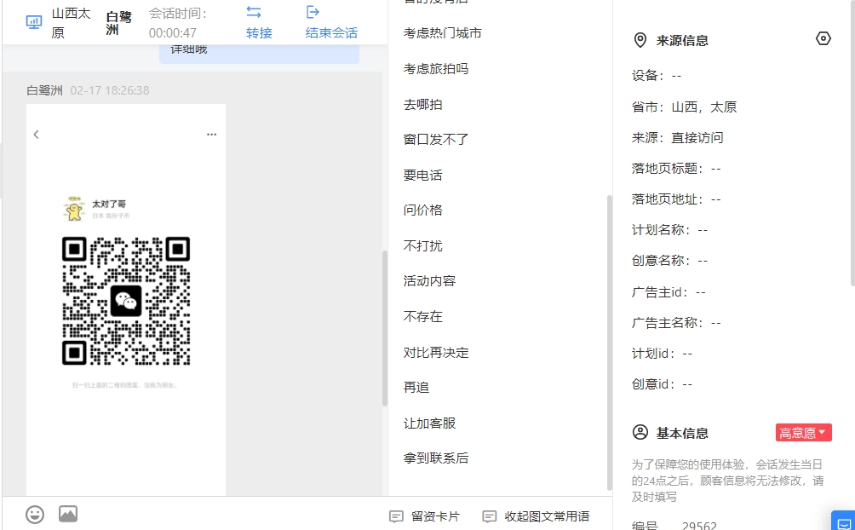Collapse phrases via 收起图文常用语
This screenshot has height=530, width=855.
point(547,516)
